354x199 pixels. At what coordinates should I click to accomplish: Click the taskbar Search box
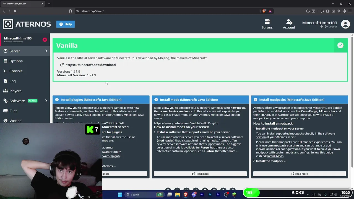[144, 195]
